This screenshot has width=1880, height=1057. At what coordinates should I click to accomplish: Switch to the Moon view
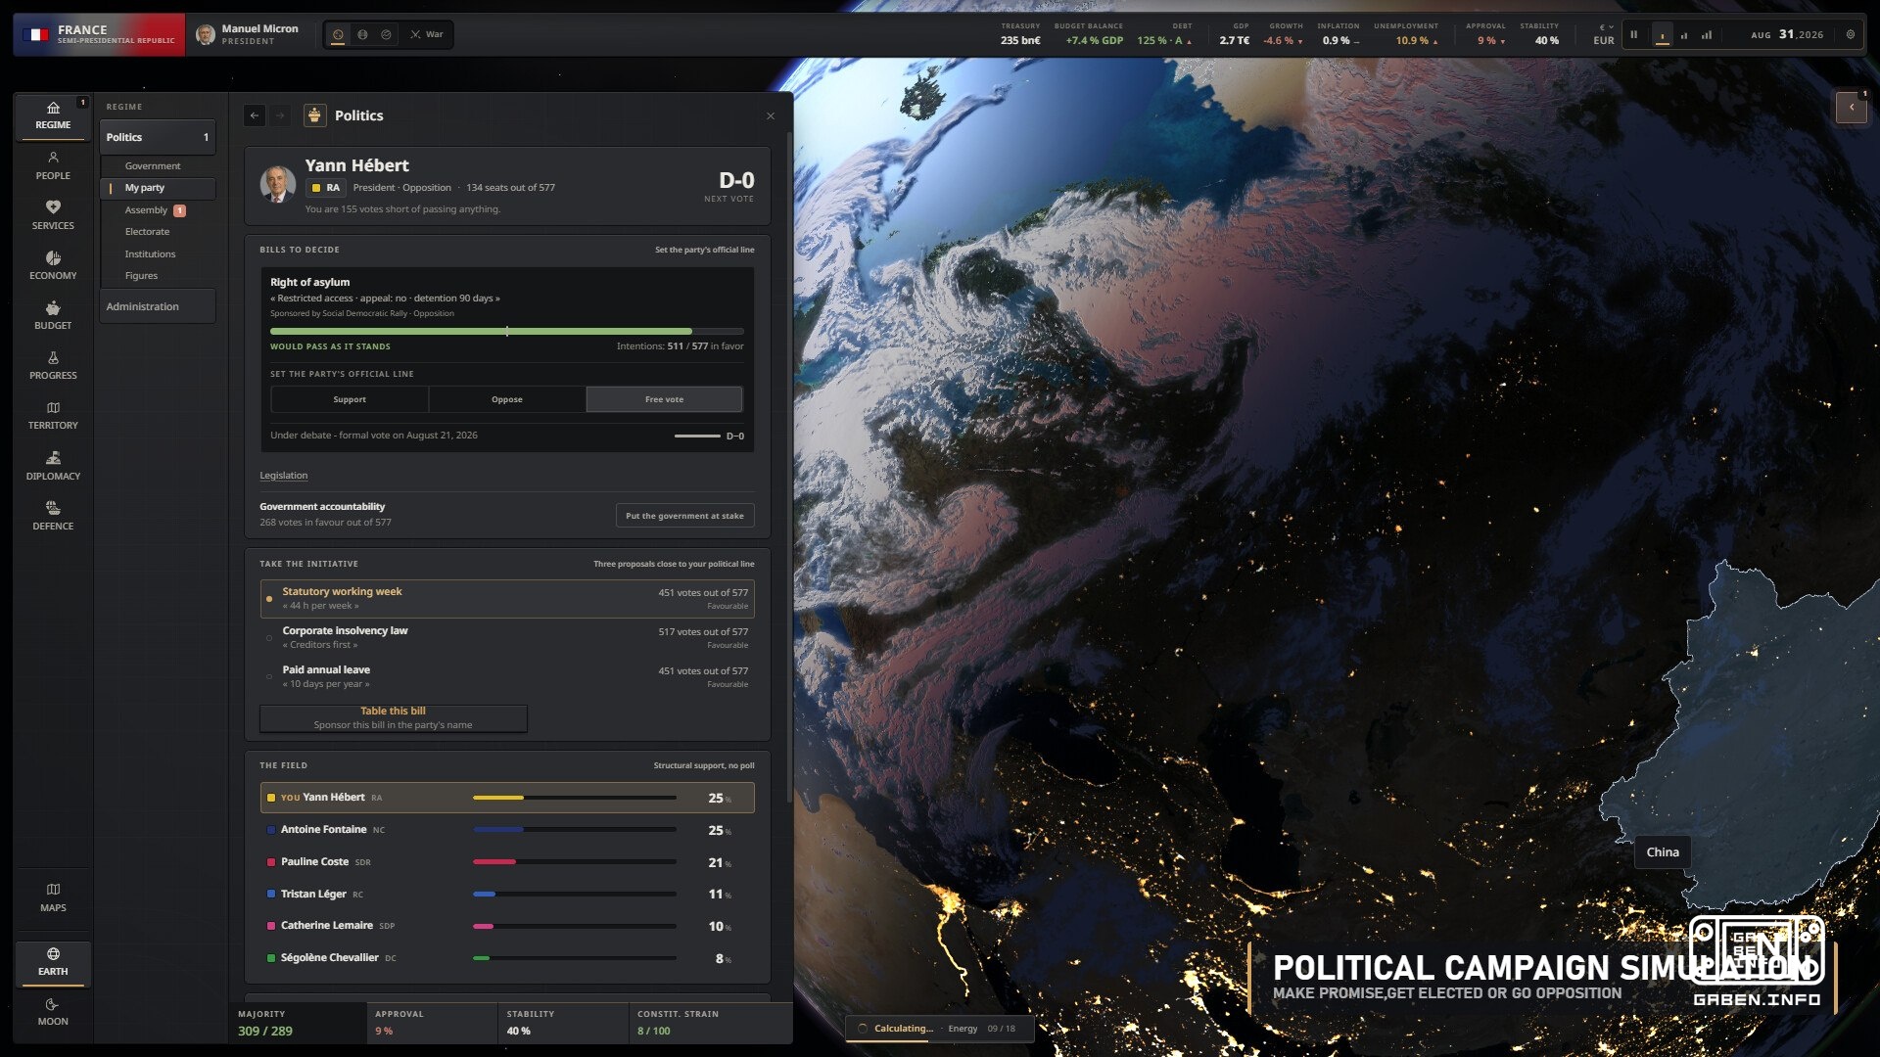point(53,1012)
